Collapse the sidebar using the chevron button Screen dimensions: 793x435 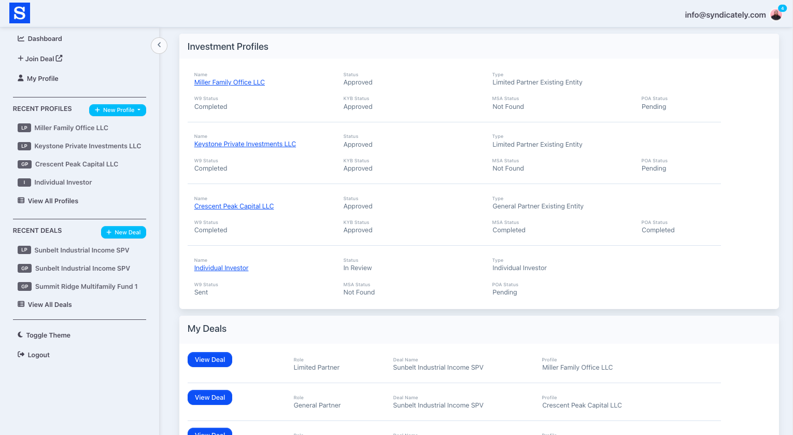(159, 45)
